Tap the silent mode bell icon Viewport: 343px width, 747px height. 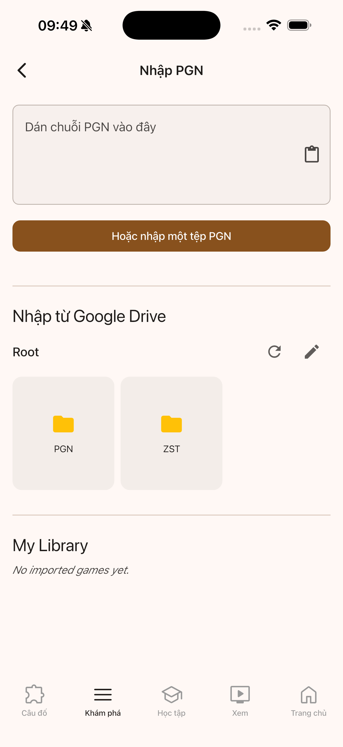(x=87, y=26)
